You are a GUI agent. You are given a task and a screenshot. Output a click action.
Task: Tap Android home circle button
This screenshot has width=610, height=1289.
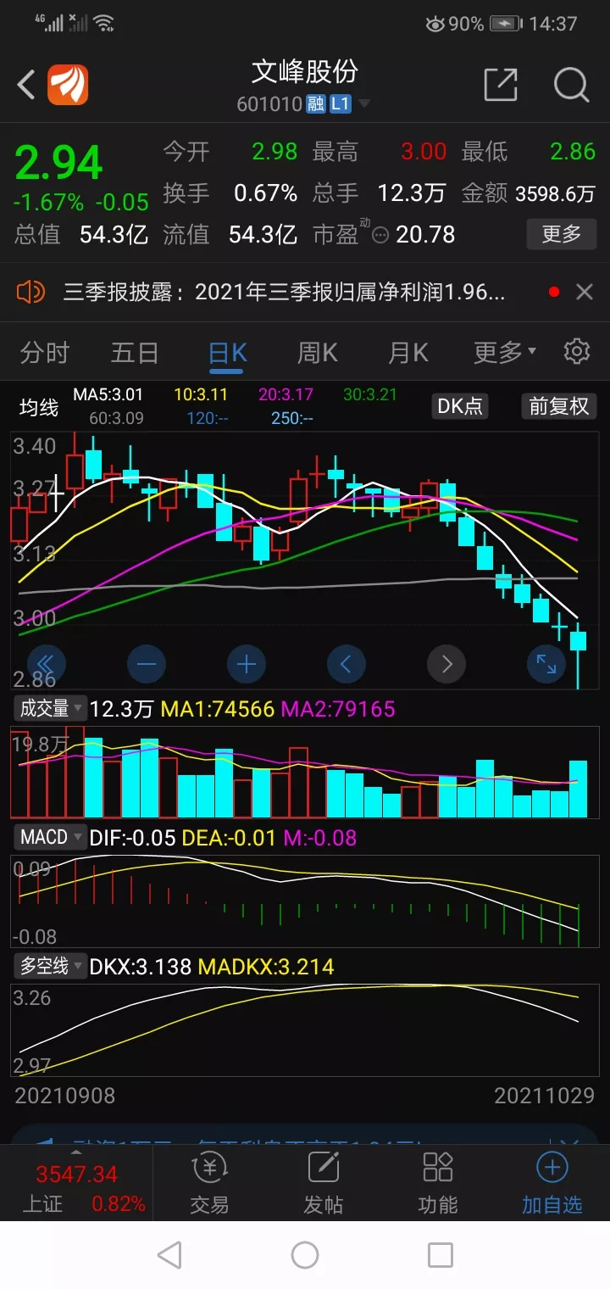[305, 1255]
